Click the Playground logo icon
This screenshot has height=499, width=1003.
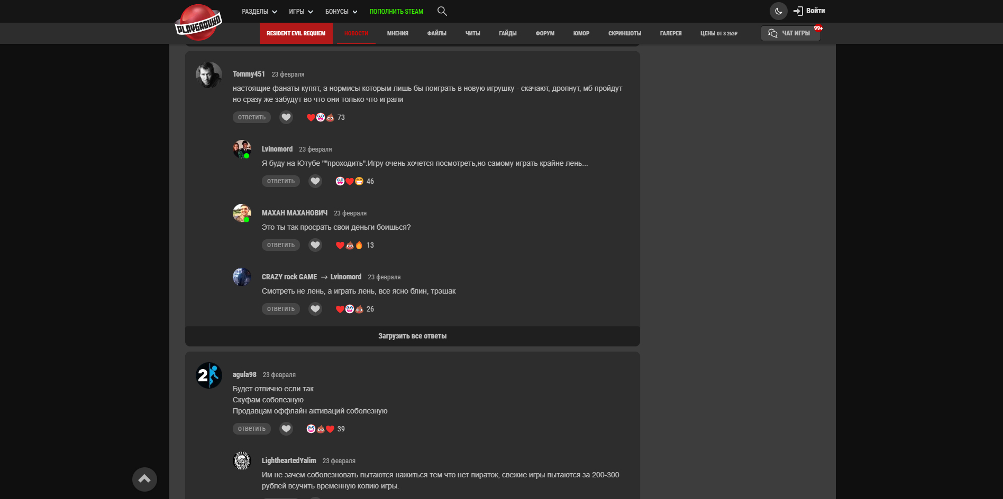[198, 23]
